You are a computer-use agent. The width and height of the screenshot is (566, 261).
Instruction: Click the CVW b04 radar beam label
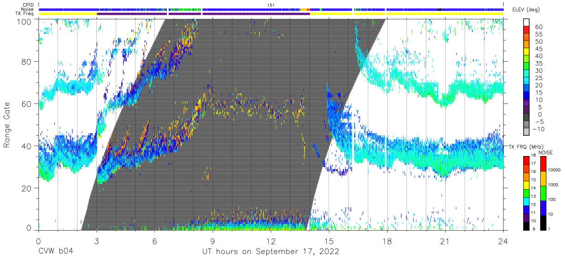(56, 252)
